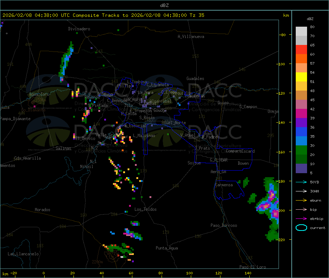Click the 'Los_Toldos' map label
Viewport: 329px width, 278px height.
pos(145,209)
